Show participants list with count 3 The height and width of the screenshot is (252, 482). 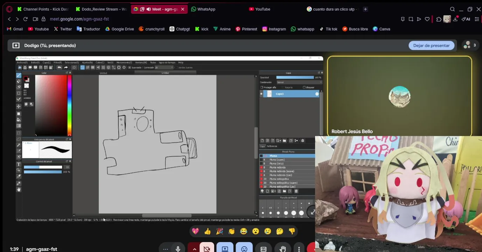(469, 45)
